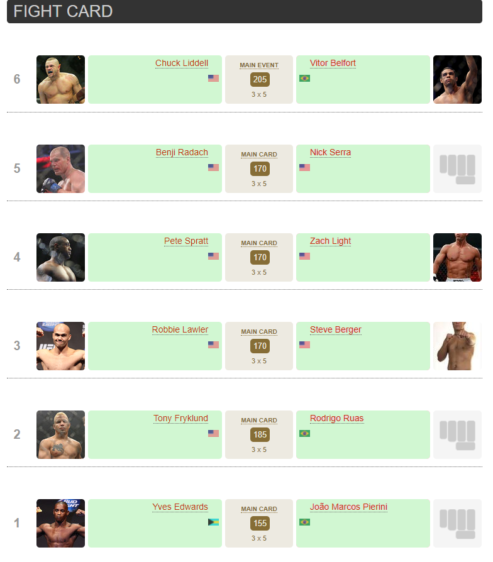This screenshot has height=562, width=493.
Task: Open Robbie Lawler's fighter photo
Action: 60,346
